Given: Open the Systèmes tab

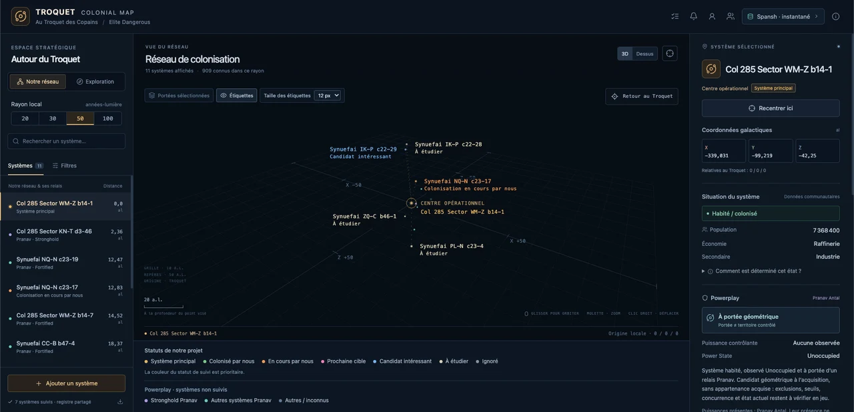Looking at the screenshot, I should pyautogui.click(x=25, y=165).
